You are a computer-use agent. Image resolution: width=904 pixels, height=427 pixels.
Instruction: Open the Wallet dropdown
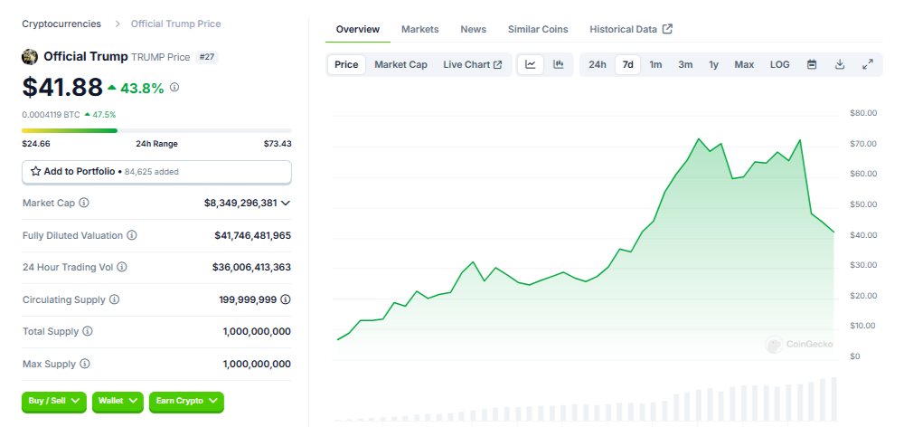[x=118, y=401]
